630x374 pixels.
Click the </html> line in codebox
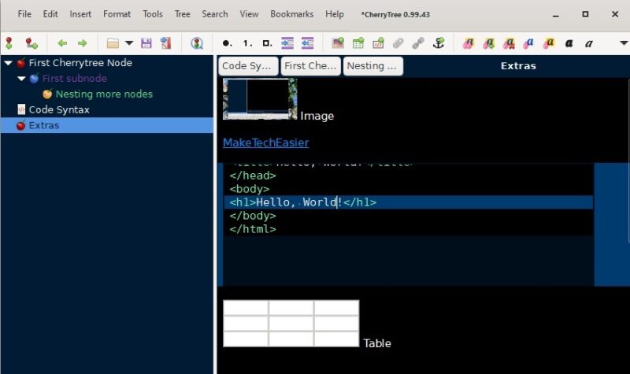click(x=253, y=229)
